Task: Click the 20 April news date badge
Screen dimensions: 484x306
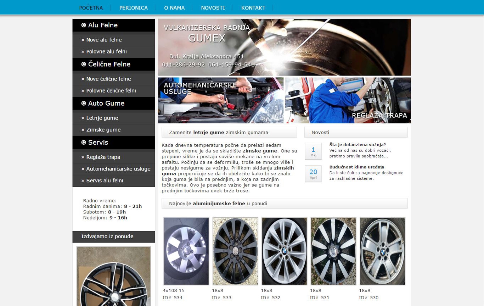Action: click(x=313, y=174)
